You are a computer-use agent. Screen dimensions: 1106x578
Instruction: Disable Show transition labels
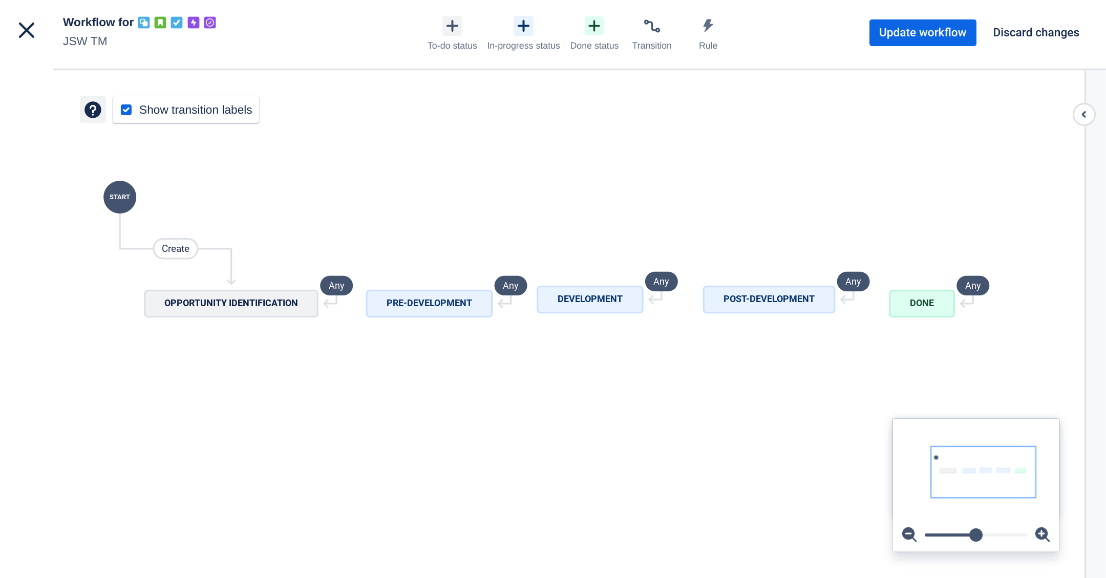point(126,109)
